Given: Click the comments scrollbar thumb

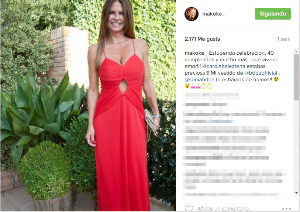Looking at the screenshot, I should click(296, 77).
